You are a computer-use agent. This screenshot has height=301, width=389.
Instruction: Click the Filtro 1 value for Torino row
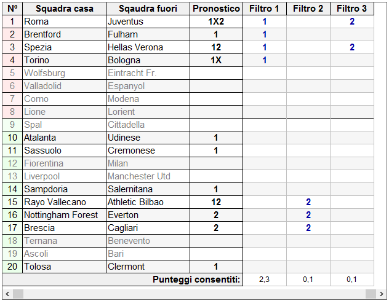tap(265, 60)
